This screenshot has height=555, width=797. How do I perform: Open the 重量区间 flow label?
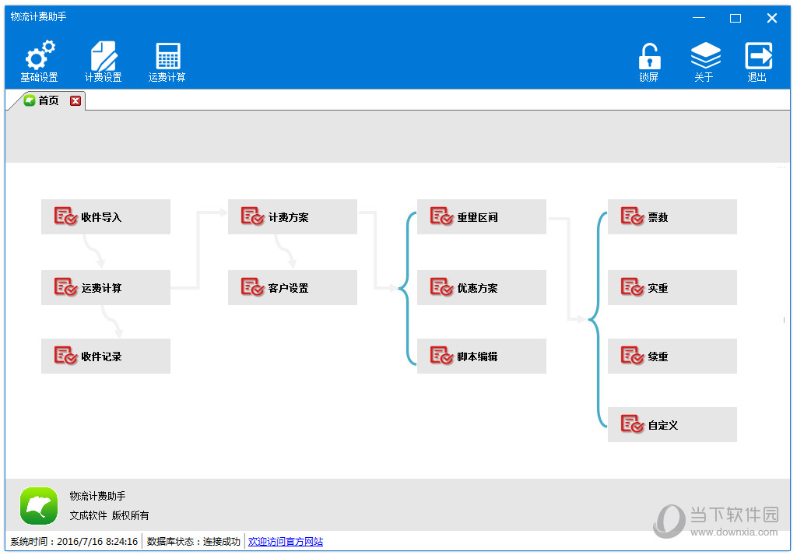point(477,217)
